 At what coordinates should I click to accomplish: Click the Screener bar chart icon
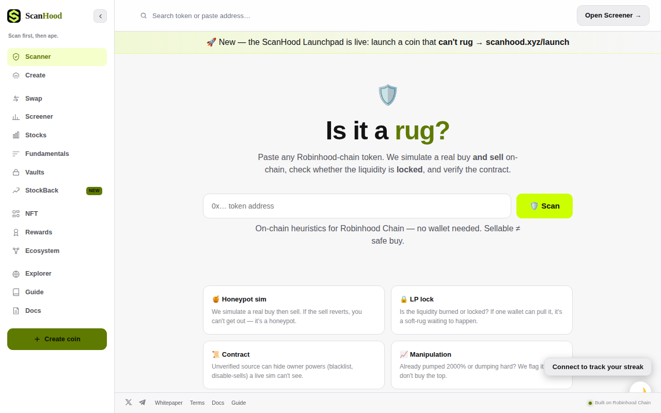[x=16, y=117]
